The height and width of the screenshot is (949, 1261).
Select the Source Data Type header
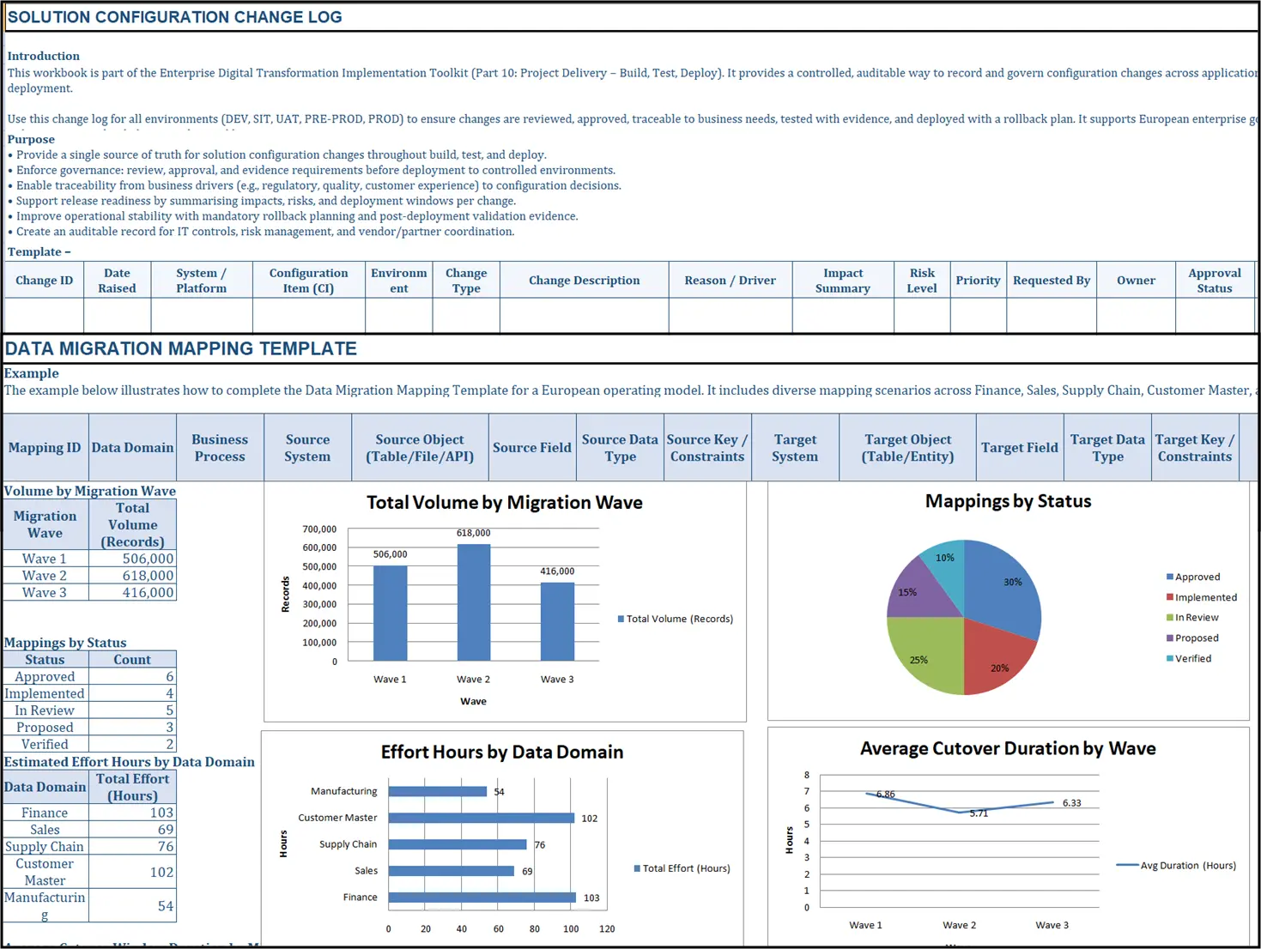(619, 448)
